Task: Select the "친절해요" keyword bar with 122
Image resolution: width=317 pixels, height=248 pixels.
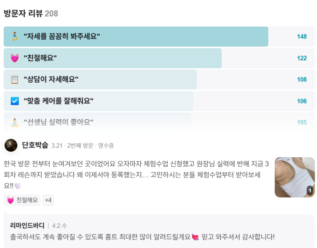Action: (159, 58)
